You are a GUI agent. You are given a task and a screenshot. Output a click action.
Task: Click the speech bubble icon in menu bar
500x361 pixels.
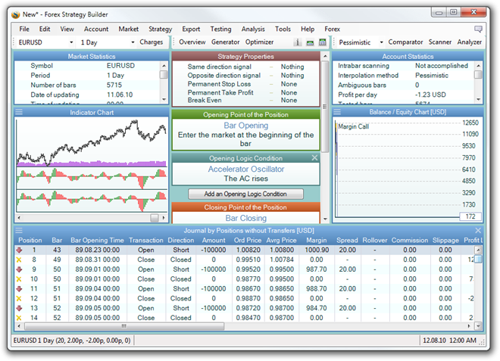point(478,29)
